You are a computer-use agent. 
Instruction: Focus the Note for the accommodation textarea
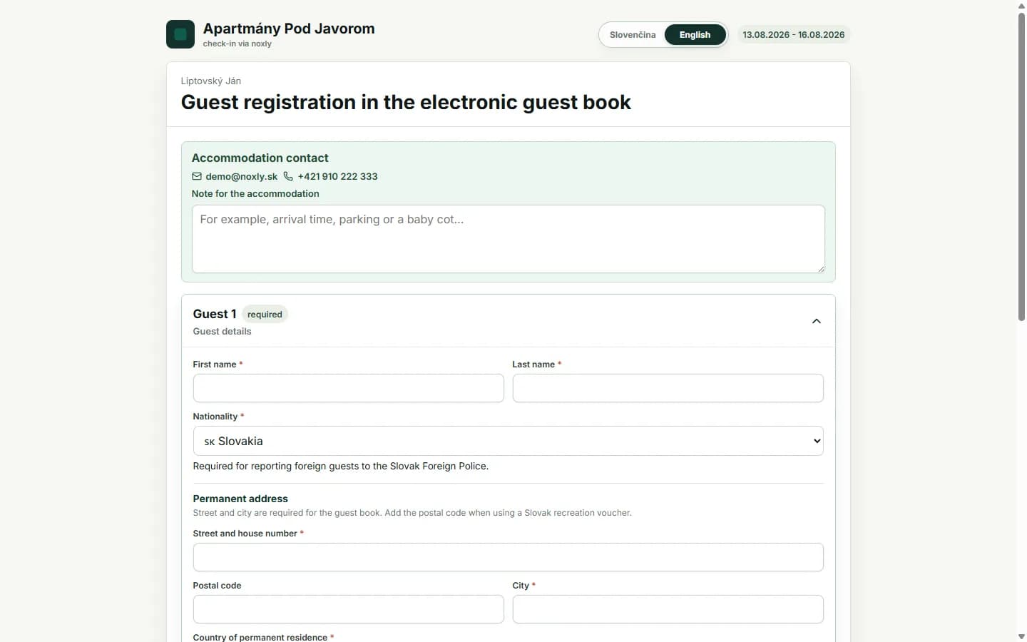[x=509, y=239]
